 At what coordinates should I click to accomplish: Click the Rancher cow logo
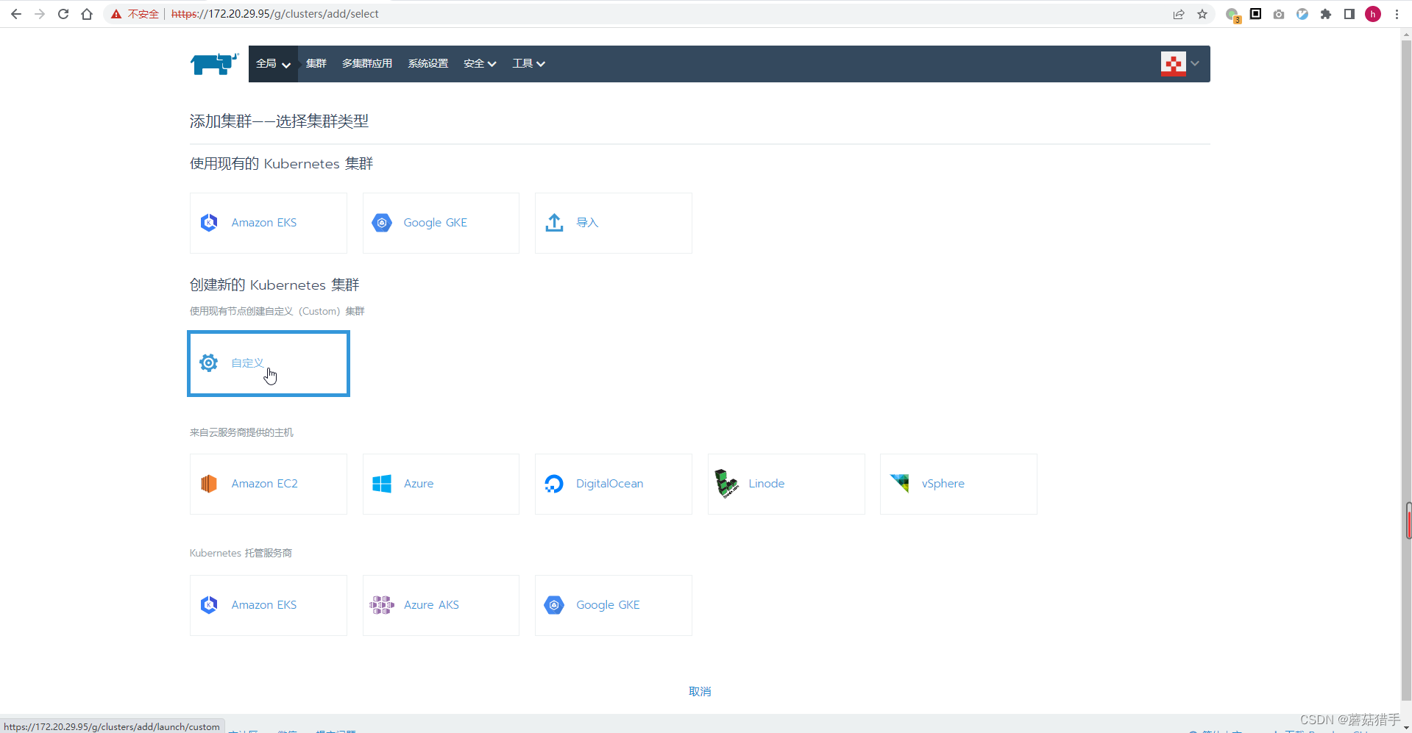click(x=214, y=64)
